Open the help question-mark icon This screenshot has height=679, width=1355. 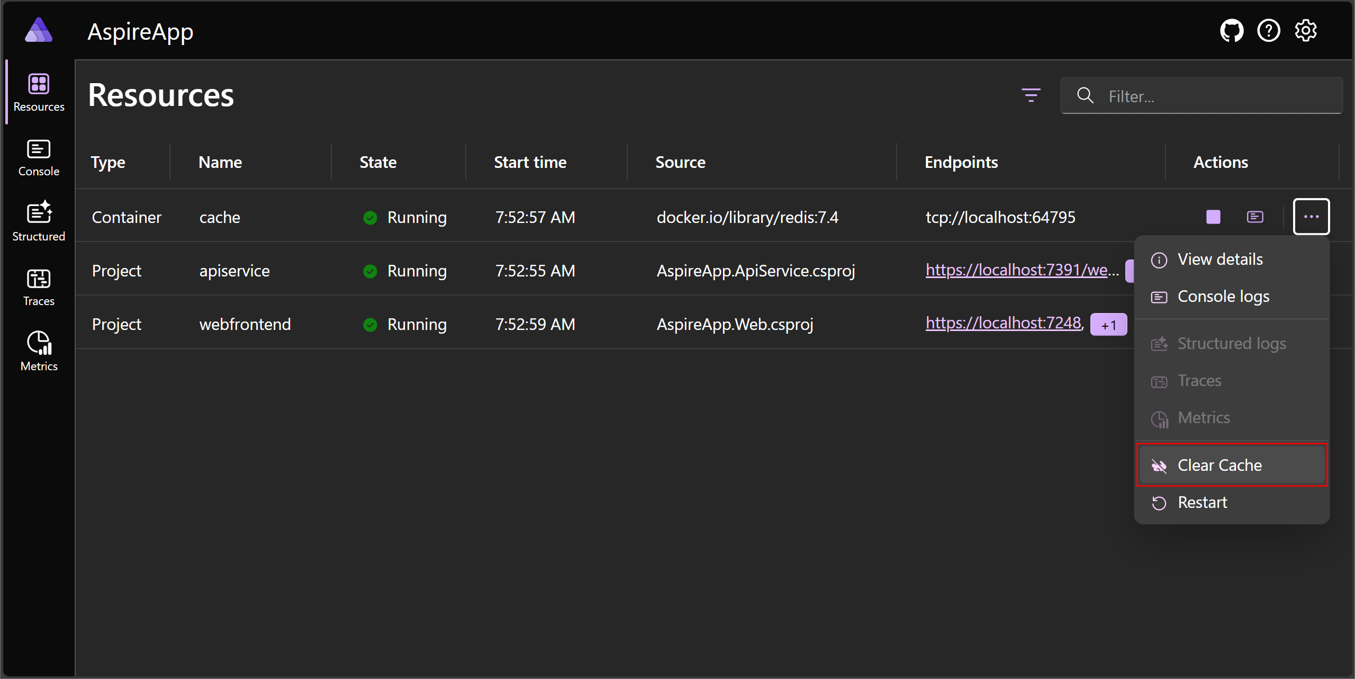coord(1269,30)
